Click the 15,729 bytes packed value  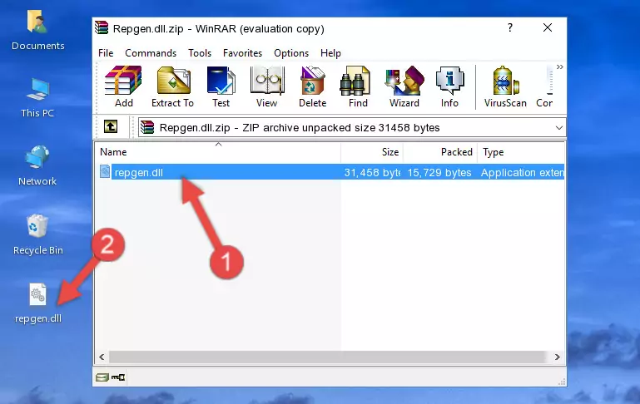[439, 172]
